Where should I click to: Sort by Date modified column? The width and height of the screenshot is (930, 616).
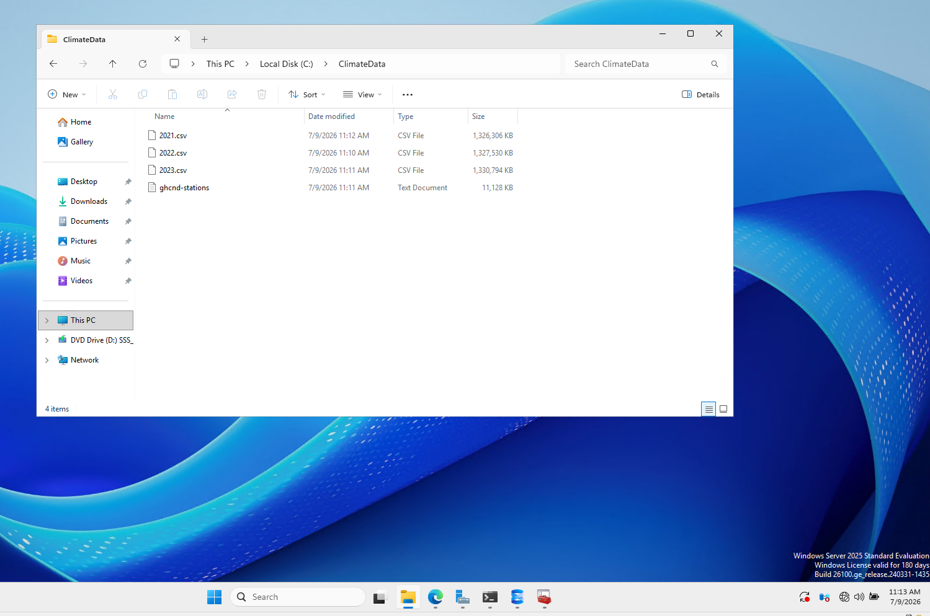click(x=331, y=117)
